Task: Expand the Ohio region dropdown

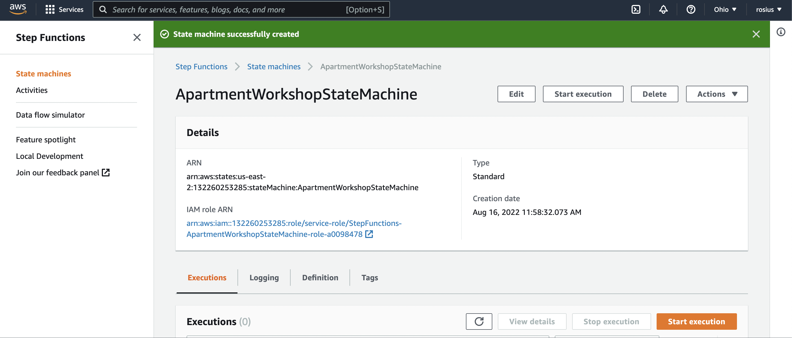Action: point(725,10)
